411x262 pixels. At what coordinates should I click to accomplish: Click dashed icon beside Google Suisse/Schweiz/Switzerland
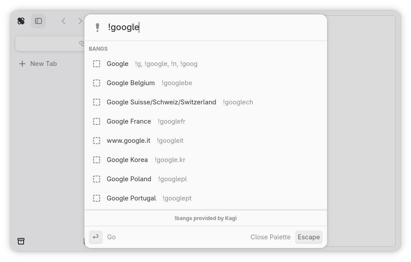[97, 102]
